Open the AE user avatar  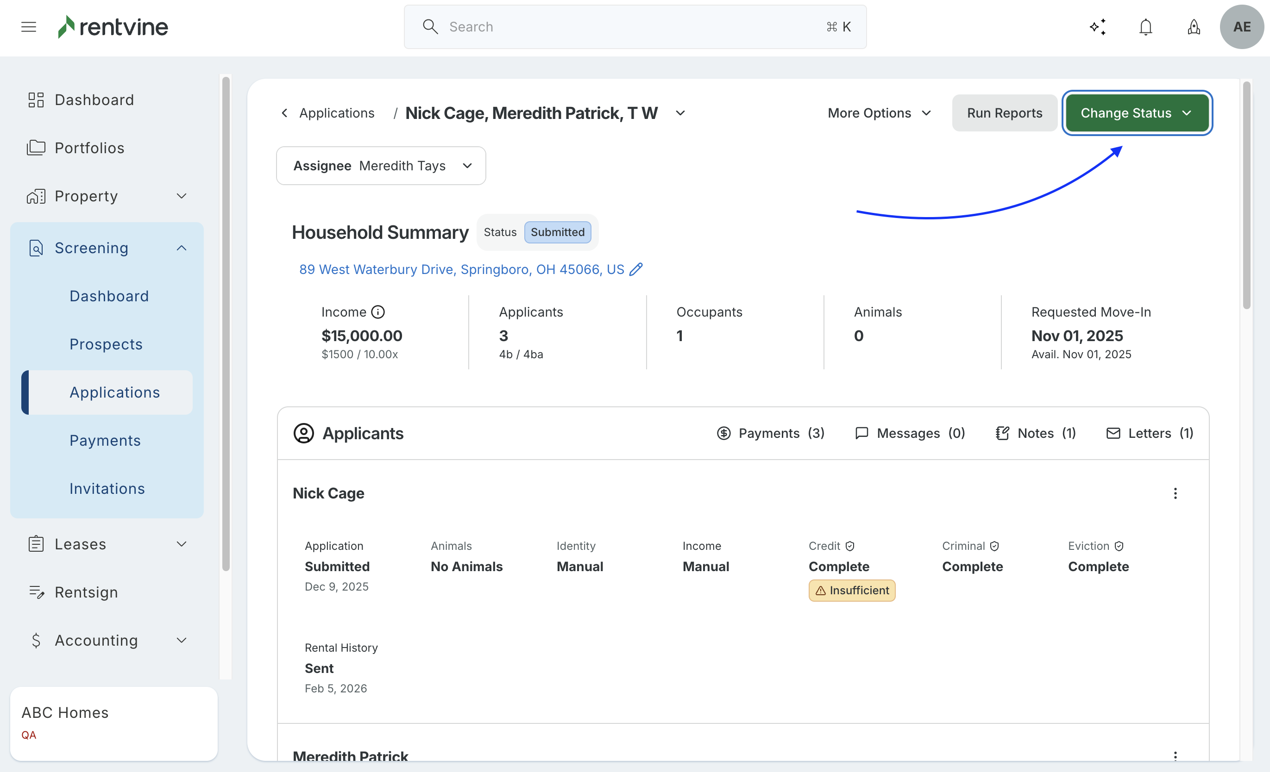coord(1242,27)
